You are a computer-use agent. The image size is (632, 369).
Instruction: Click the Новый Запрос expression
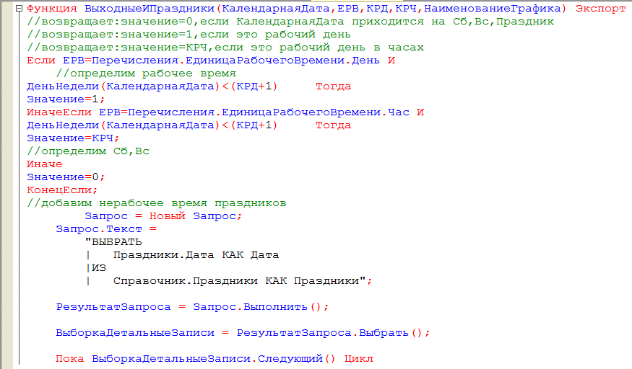[195, 216]
